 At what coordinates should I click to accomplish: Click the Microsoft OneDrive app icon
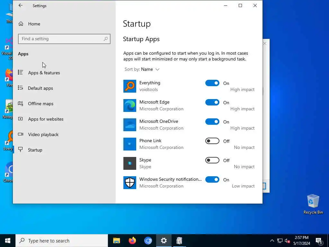click(x=130, y=125)
